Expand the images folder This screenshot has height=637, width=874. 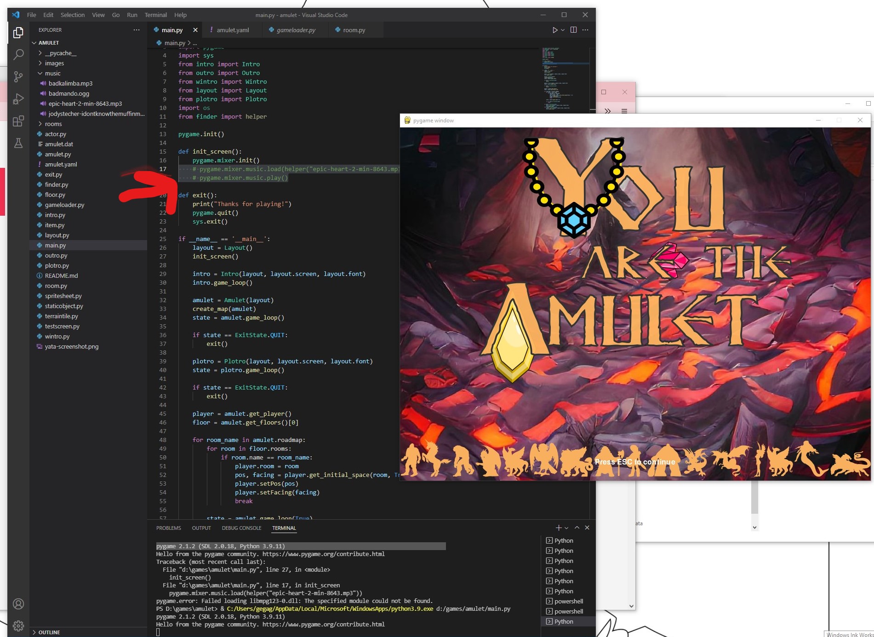pos(54,63)
